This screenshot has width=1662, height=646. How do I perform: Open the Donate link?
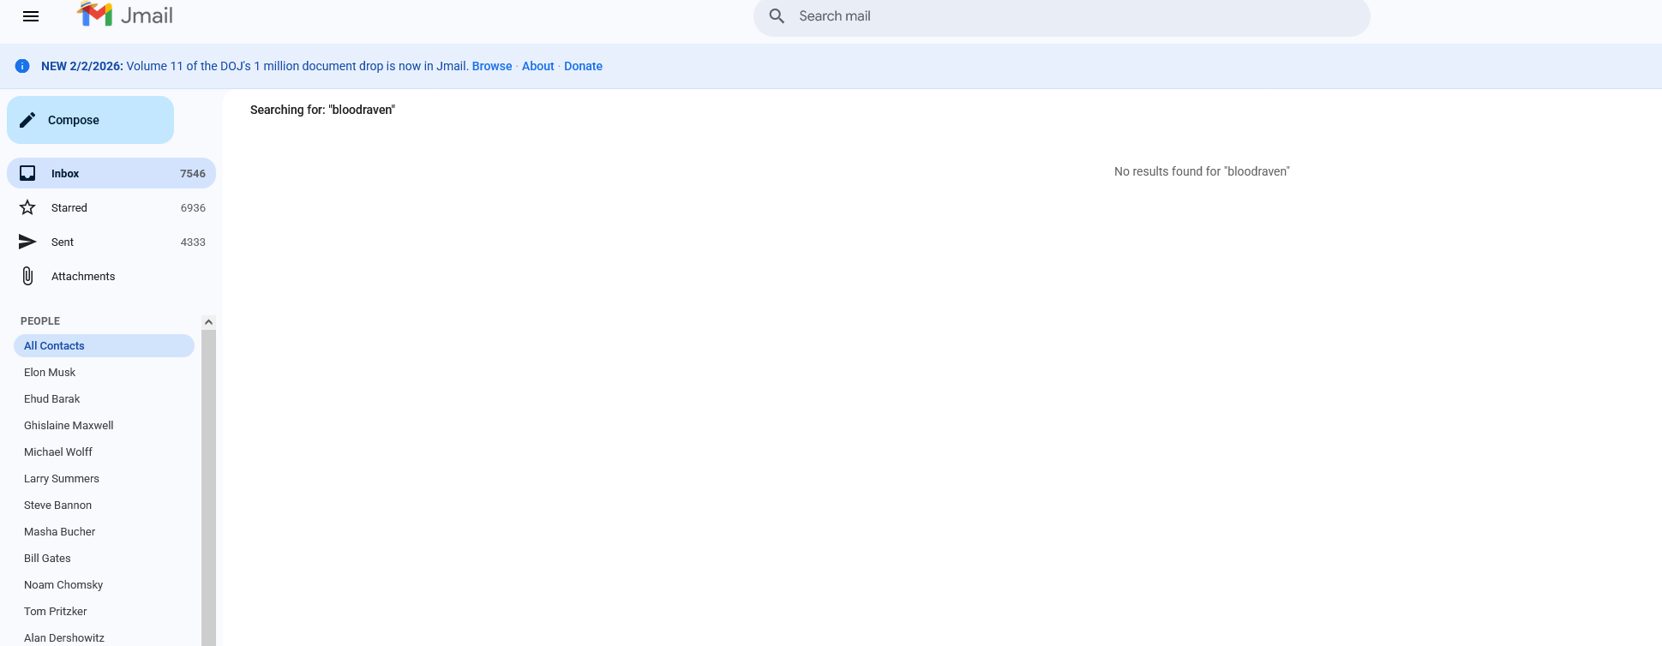click(x=583, y=66)
